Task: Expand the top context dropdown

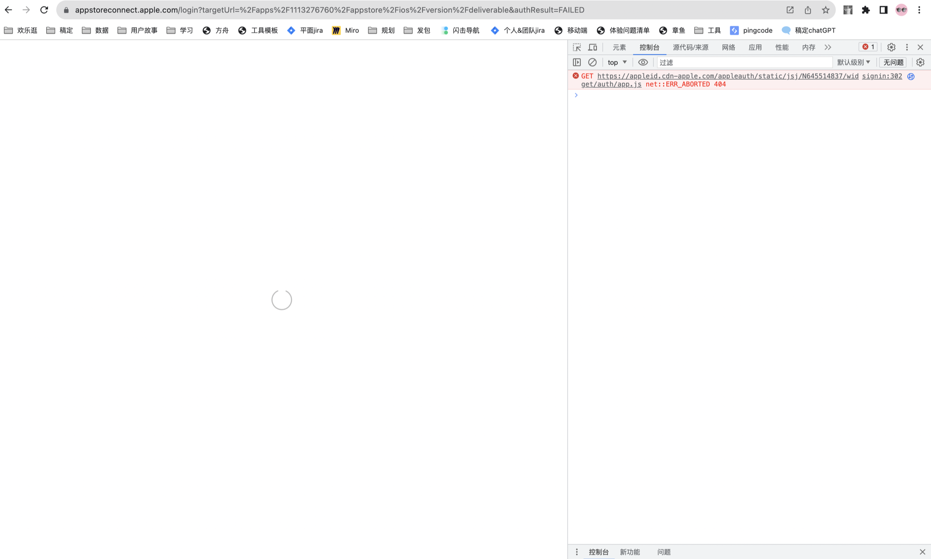Action: pos(617,62)
